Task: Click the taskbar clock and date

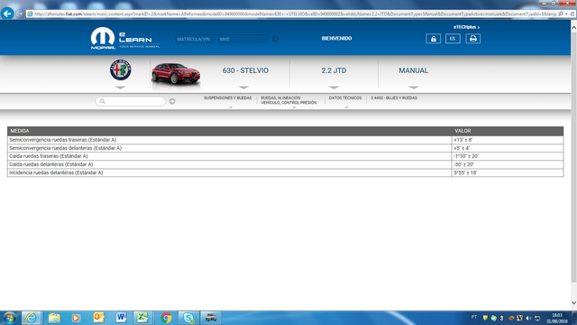Action: 557,319
